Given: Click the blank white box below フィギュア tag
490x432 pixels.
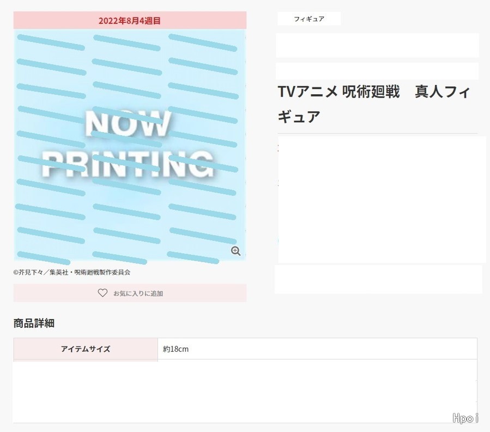Looking at the screenshot, I should 378,45.
